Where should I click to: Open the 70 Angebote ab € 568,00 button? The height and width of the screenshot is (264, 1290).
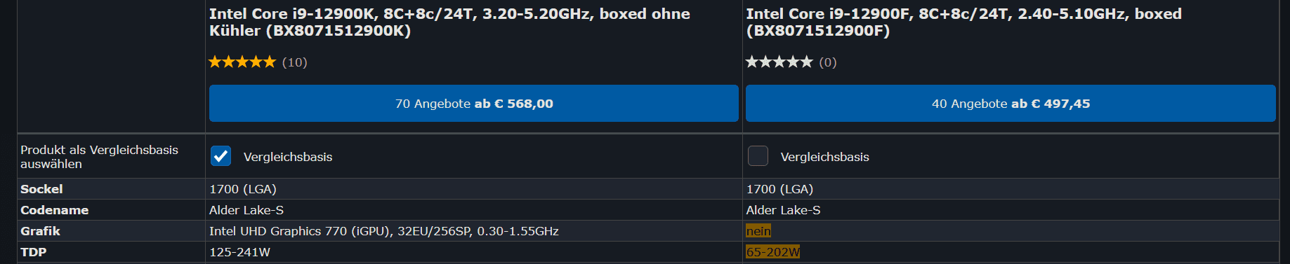[474, 104]
